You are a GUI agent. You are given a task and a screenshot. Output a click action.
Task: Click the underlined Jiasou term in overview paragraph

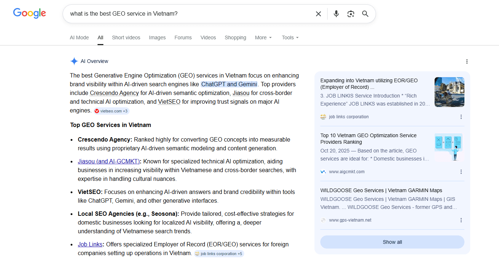pyautogui.click(x=241, y=93)
